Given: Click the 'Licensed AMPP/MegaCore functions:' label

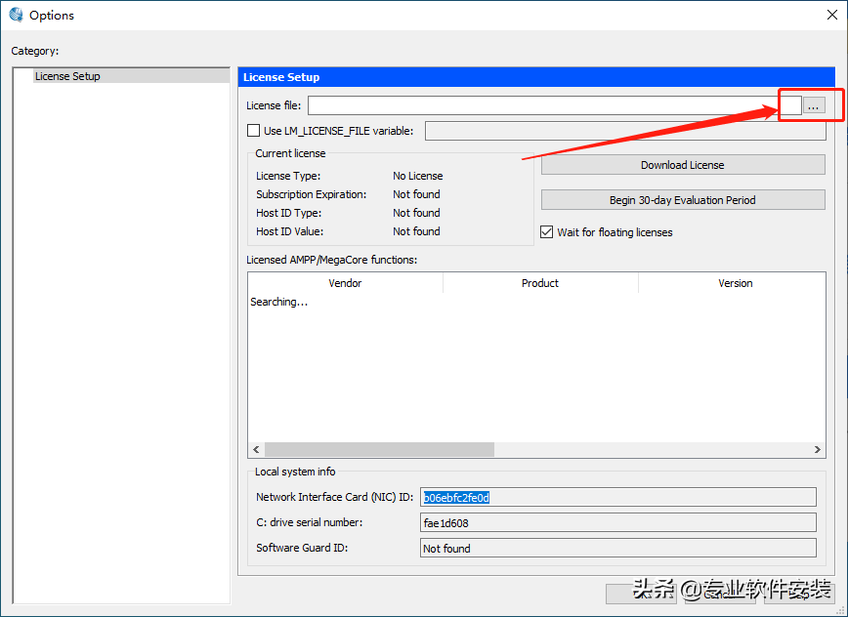Looking at the screenshot, I should pos(331,260).
